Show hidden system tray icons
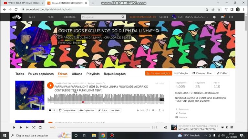 205,135
